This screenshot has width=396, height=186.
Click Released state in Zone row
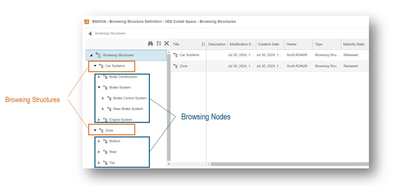point(351,66)
